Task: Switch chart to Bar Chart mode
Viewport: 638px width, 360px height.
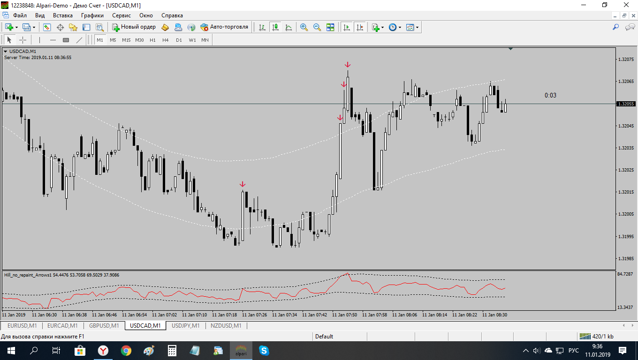Action: pos(262,27)
